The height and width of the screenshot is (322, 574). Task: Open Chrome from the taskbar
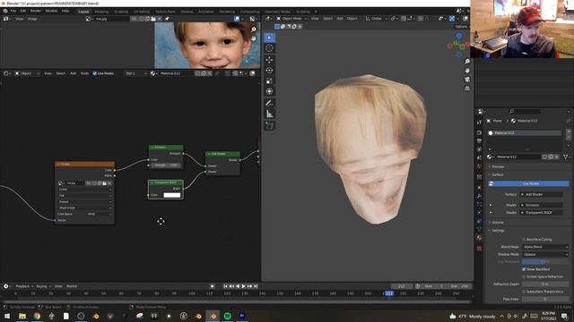tap(37, 316)
